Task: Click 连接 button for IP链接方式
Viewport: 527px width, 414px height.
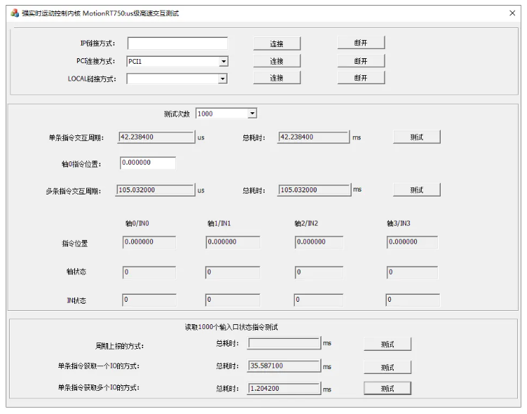Action: tap(276, 44)
